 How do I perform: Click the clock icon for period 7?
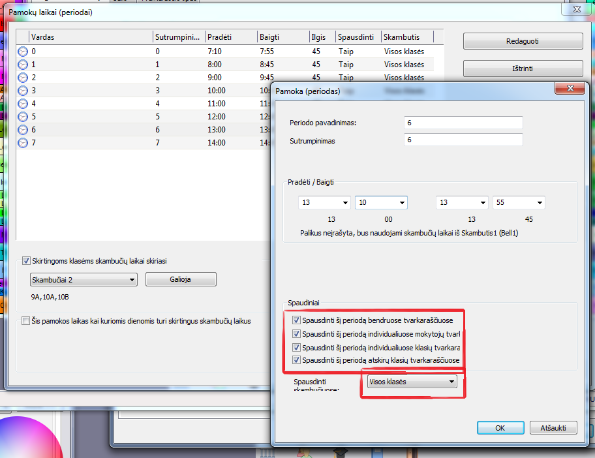(x=23, y=143)
